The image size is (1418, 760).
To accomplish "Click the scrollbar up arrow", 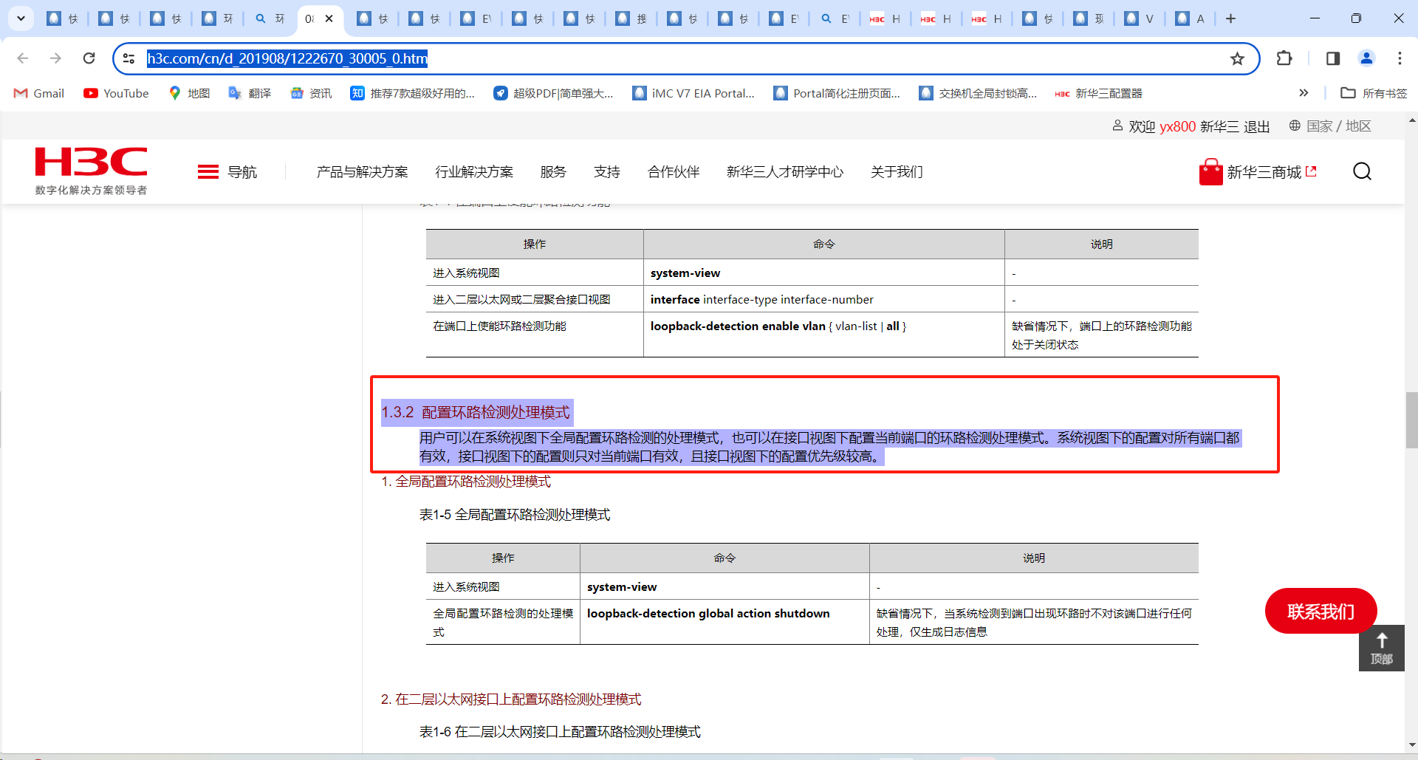I will pyautogui.click(x=1412, y=119).
